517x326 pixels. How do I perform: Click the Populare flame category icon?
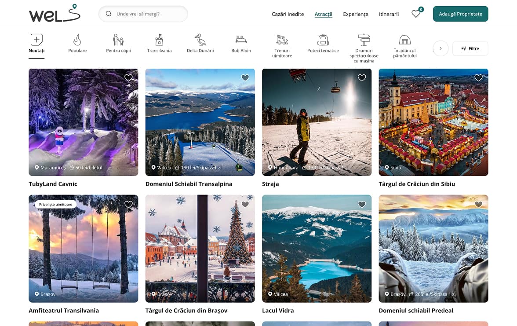pos(77,40)
